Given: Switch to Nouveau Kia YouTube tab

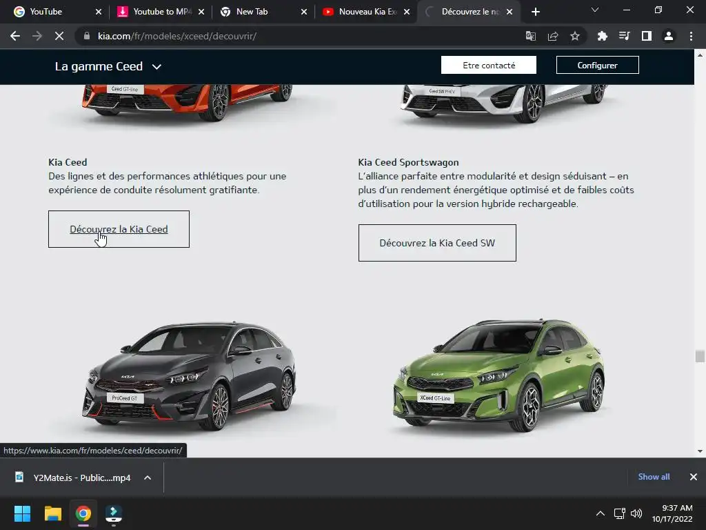Looking at the screenshot, I should pos(366,12).
